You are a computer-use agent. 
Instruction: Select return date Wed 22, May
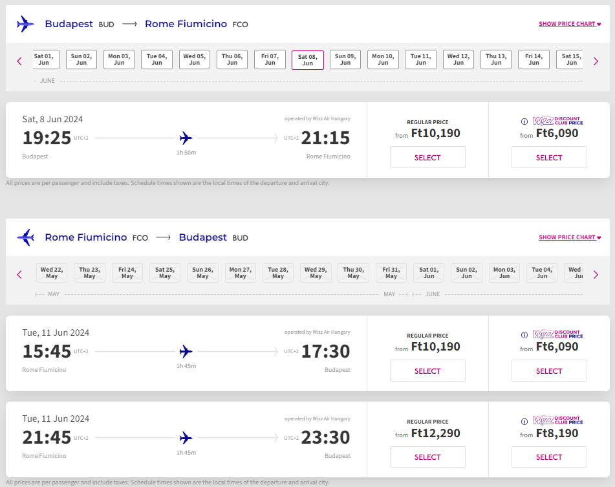[x=52, y=273]
